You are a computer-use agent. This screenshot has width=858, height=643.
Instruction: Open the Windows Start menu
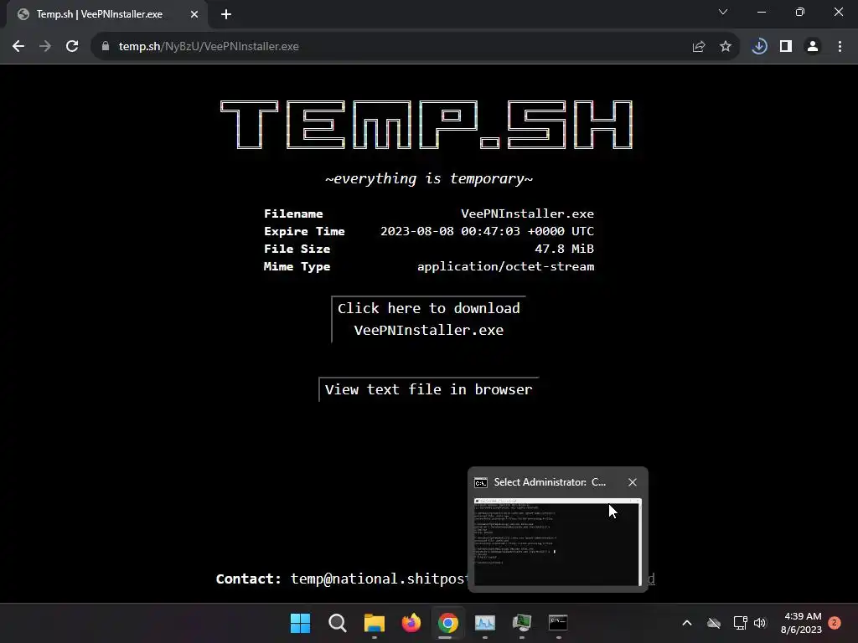point(300,623)
